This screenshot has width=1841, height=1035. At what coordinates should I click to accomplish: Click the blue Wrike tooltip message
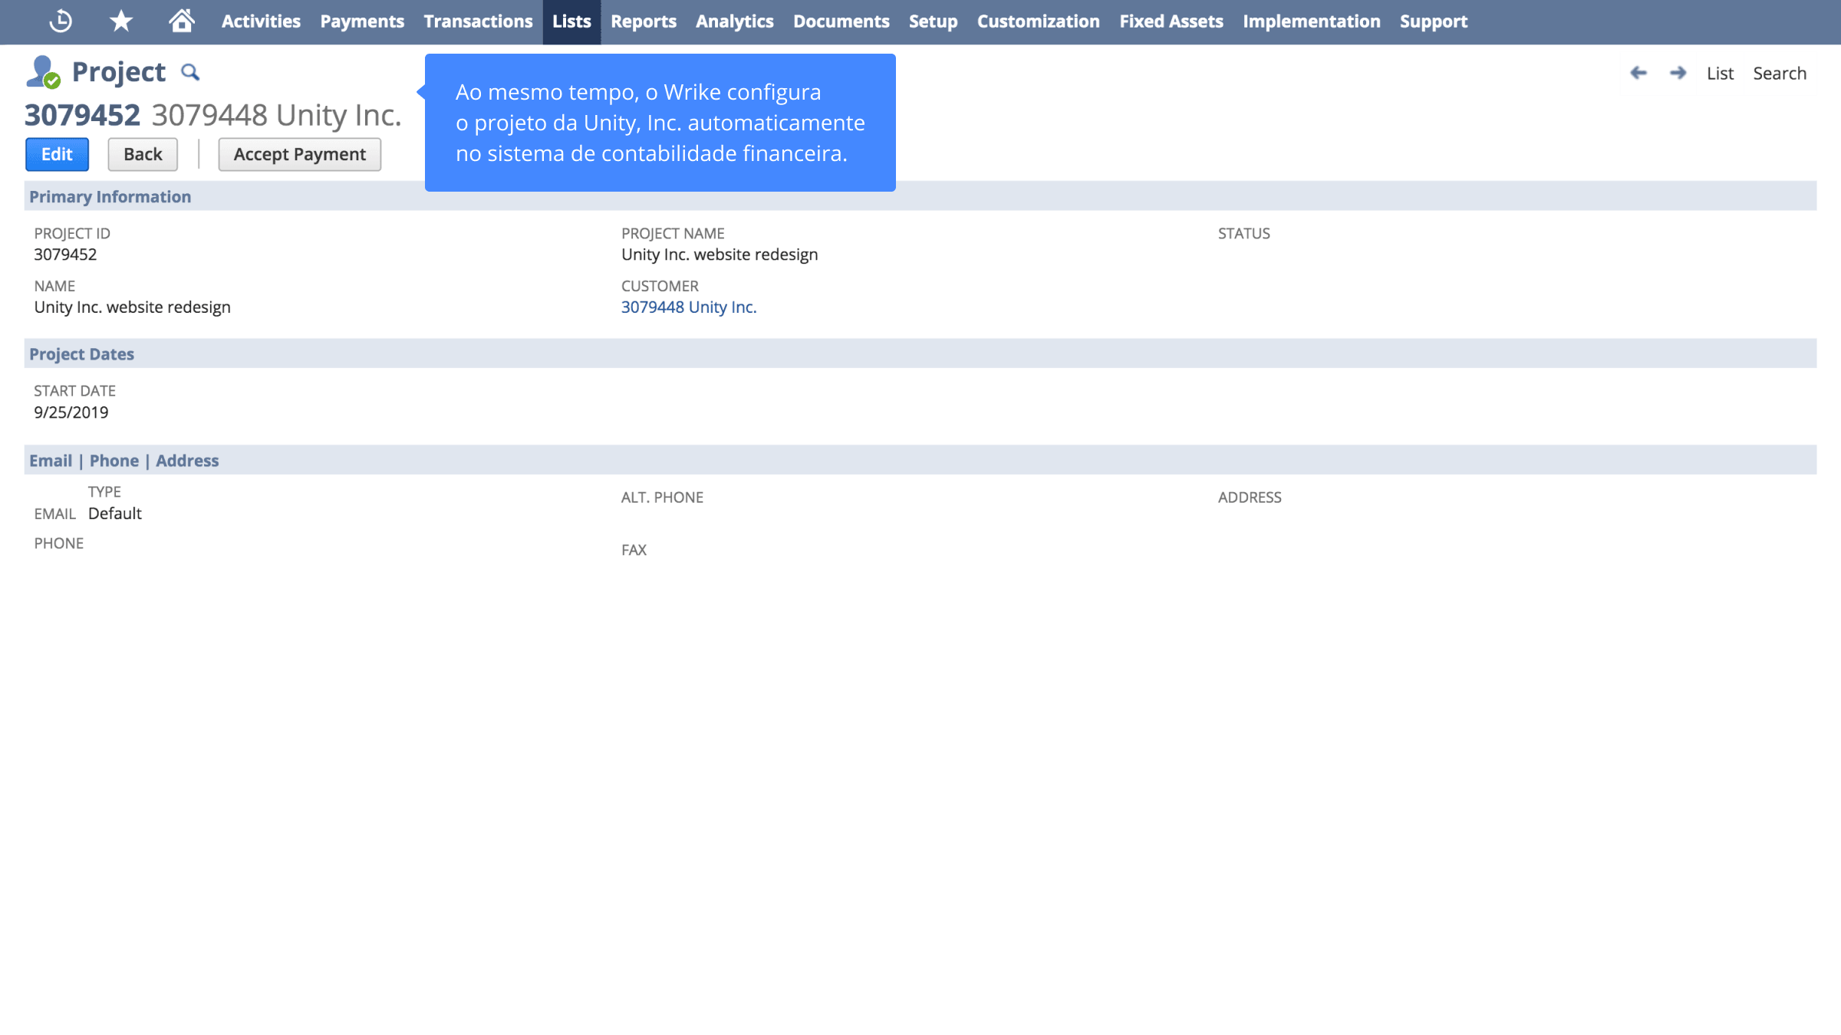660,123
